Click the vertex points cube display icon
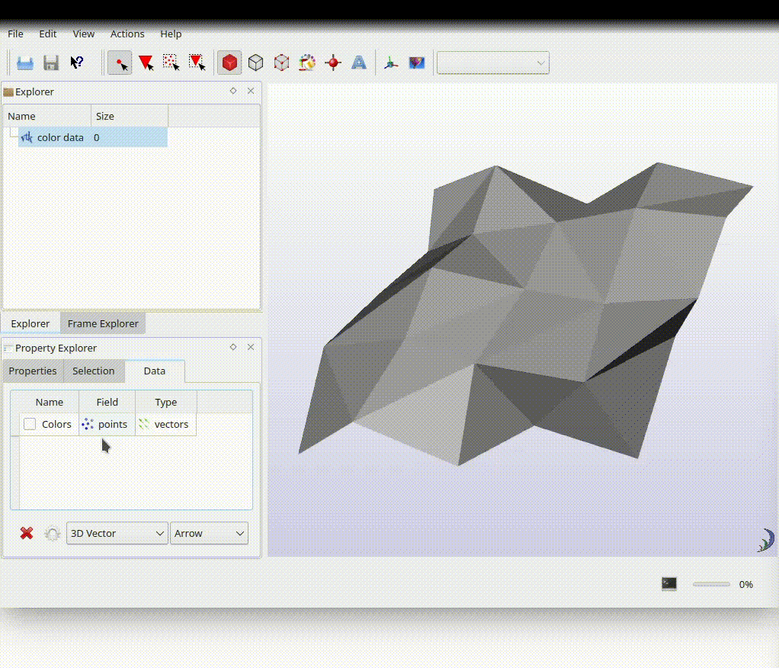This screenshot has width=779, height=668. [x=281, y=63]
